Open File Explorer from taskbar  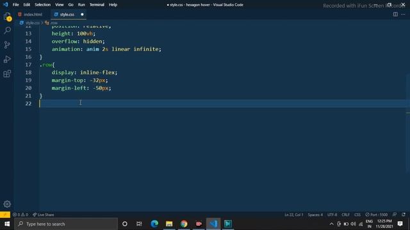(169, 224)
